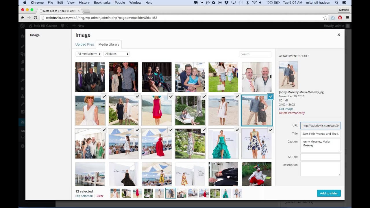Click the attachment URL field

click(x=320, y=126)
